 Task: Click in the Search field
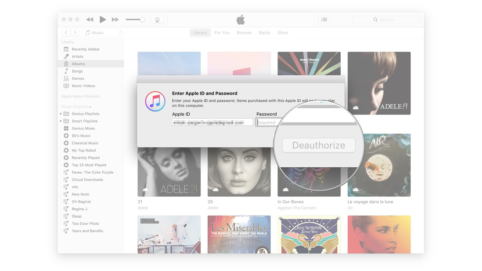(x=386, y=19)
